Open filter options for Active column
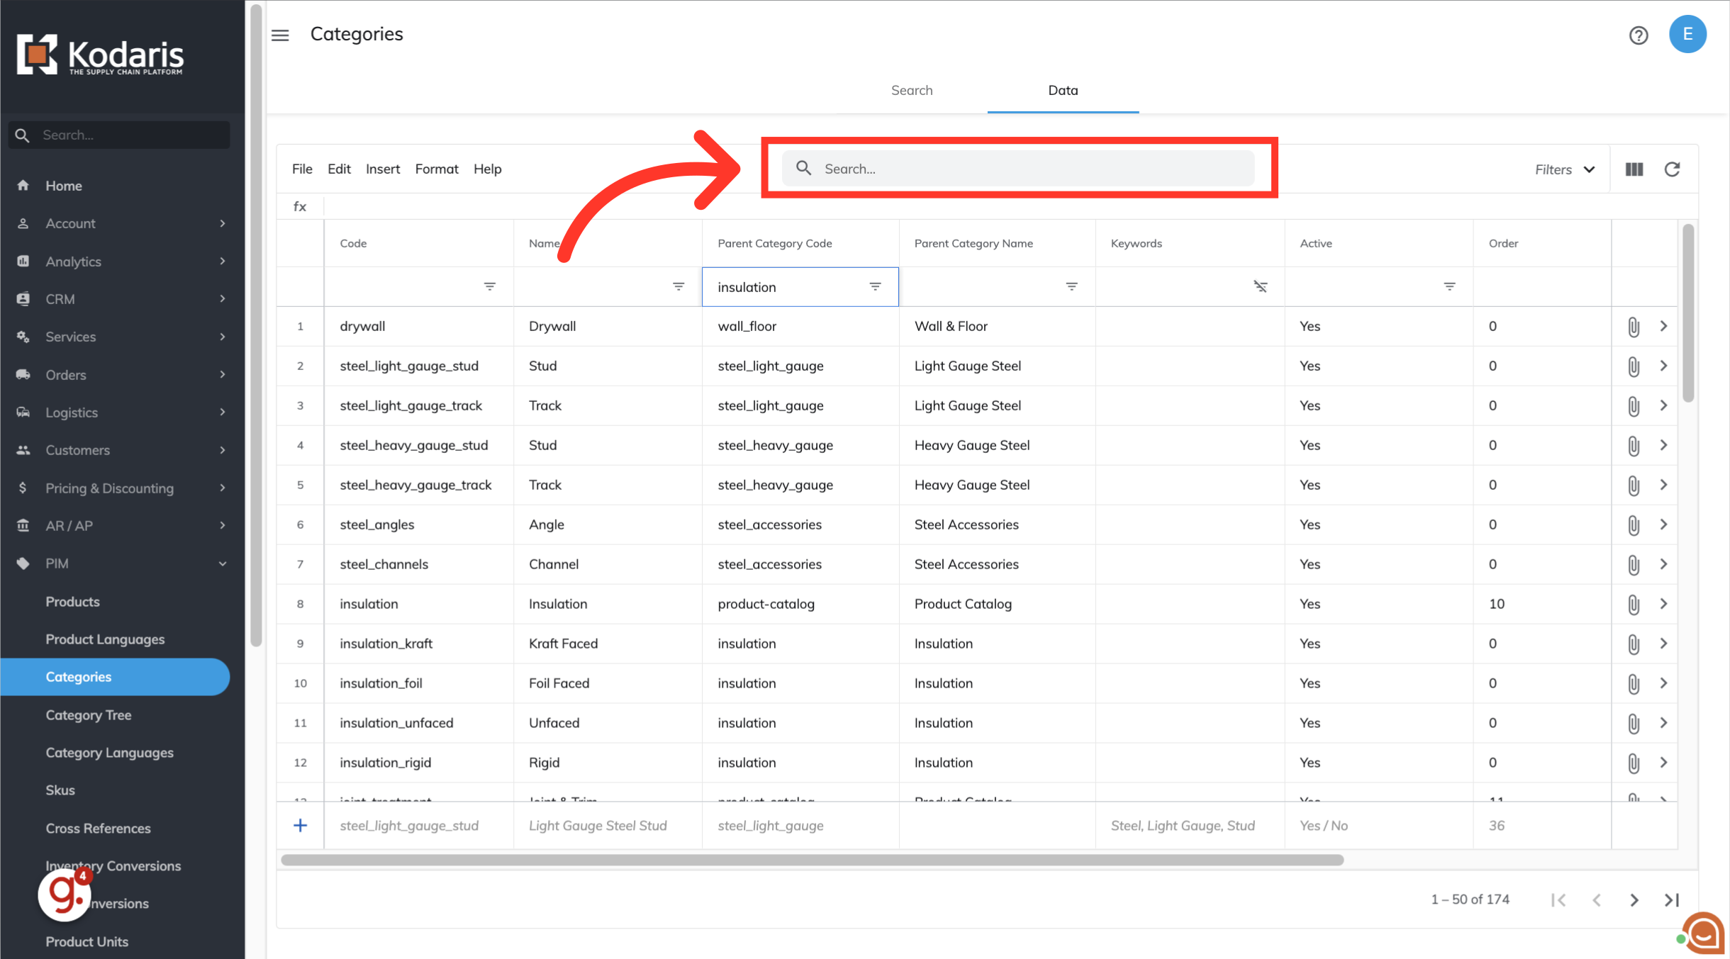The width and height of the screenshot is (1730, 959). coord(1449,286)
